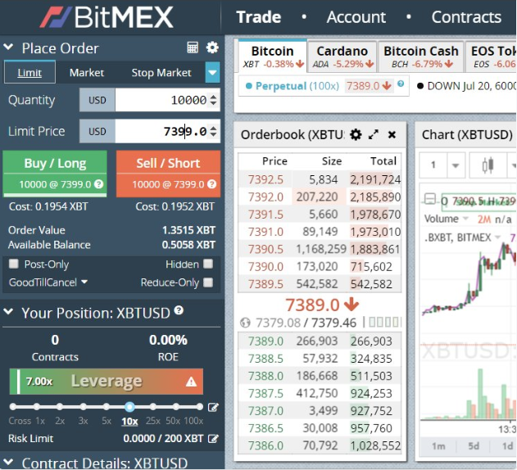Open Account in top navigation

tap(356, 17)
